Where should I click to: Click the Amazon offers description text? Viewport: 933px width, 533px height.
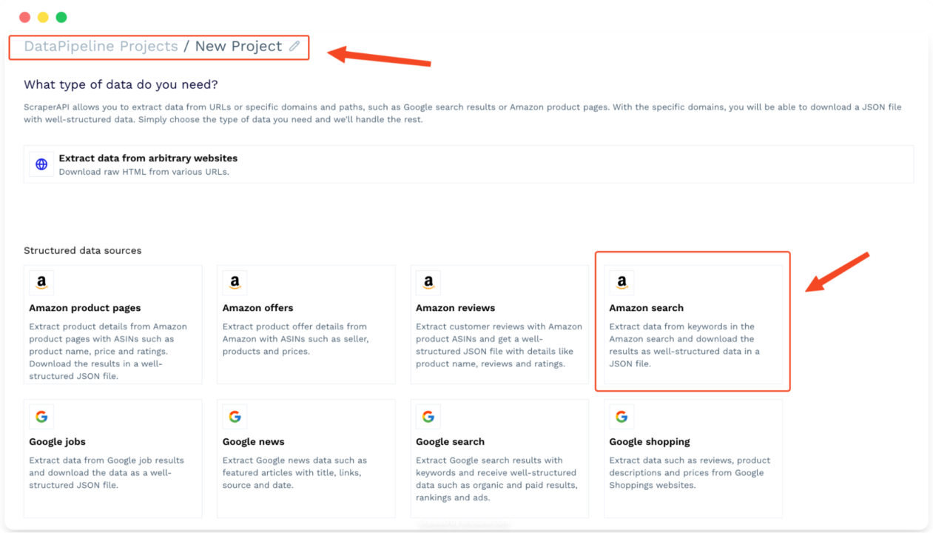point(296,339)
